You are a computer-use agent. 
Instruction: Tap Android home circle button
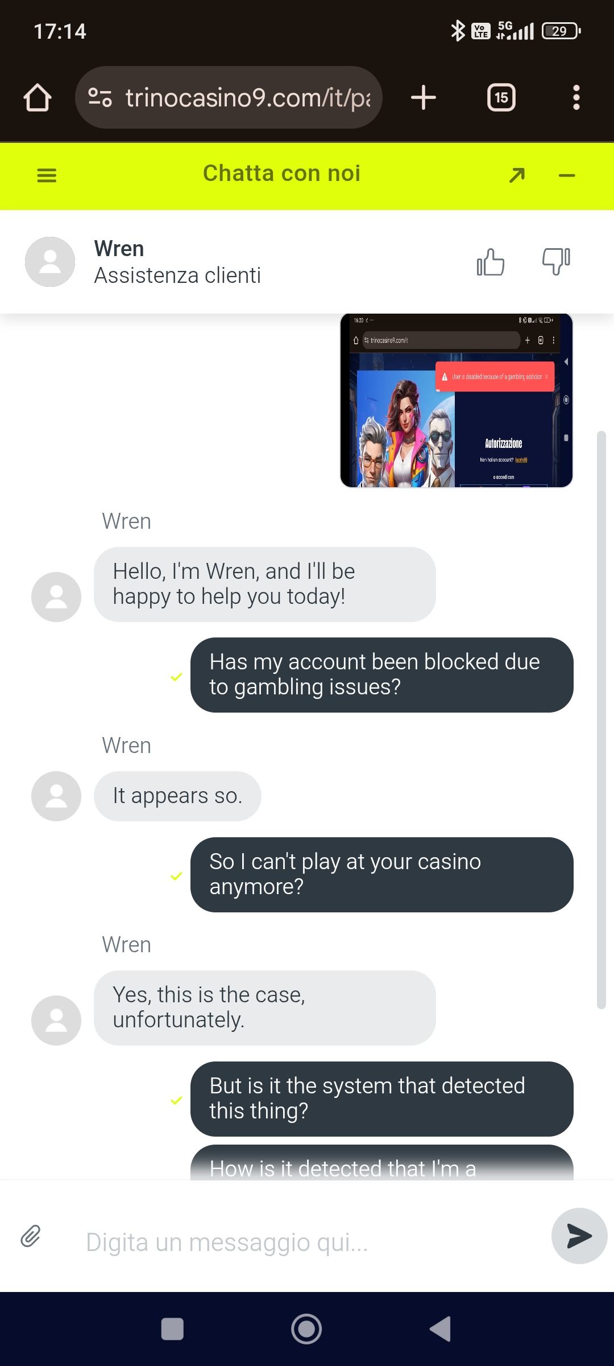point(306,1329)
